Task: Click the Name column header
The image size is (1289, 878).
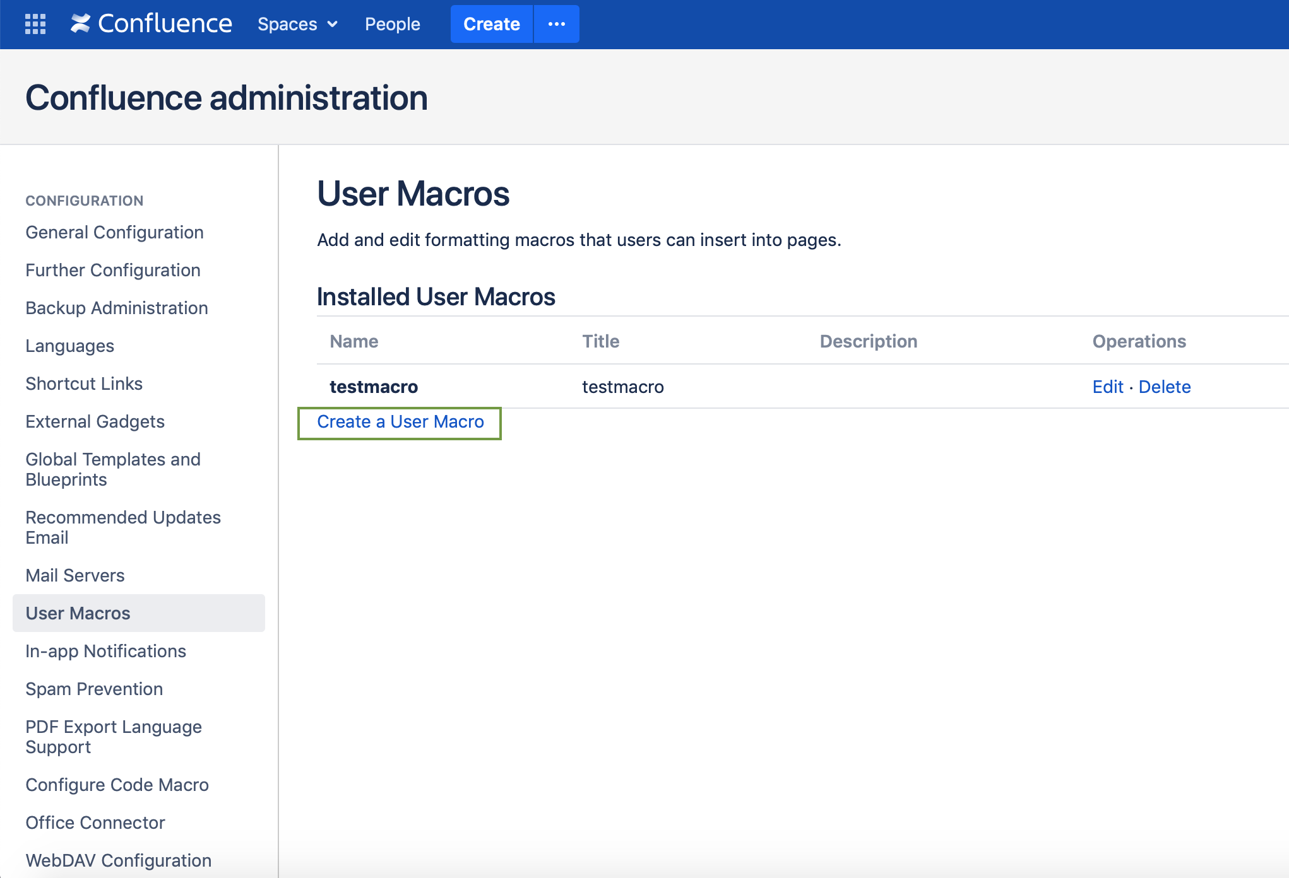Action: 354,341
